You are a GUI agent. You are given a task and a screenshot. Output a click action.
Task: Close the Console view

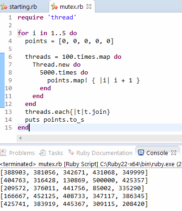click(x=174, y=153)
